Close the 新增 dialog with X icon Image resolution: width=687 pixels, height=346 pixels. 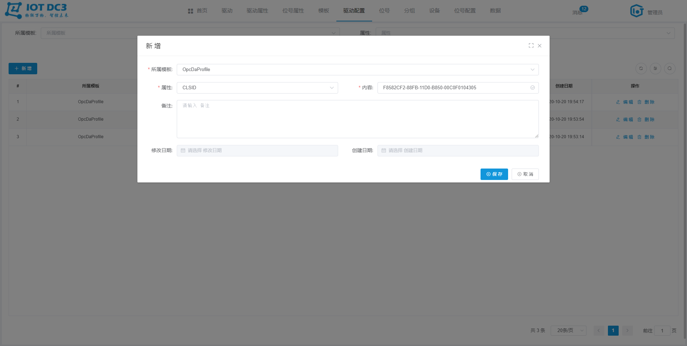click(540, 46)
